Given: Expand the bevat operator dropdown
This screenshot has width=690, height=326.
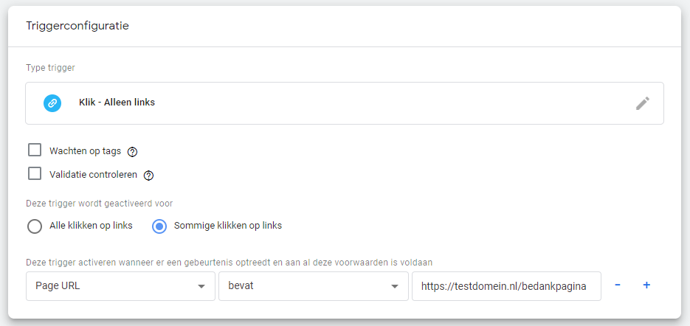Looking at the screenshot, I should (313, 286).
